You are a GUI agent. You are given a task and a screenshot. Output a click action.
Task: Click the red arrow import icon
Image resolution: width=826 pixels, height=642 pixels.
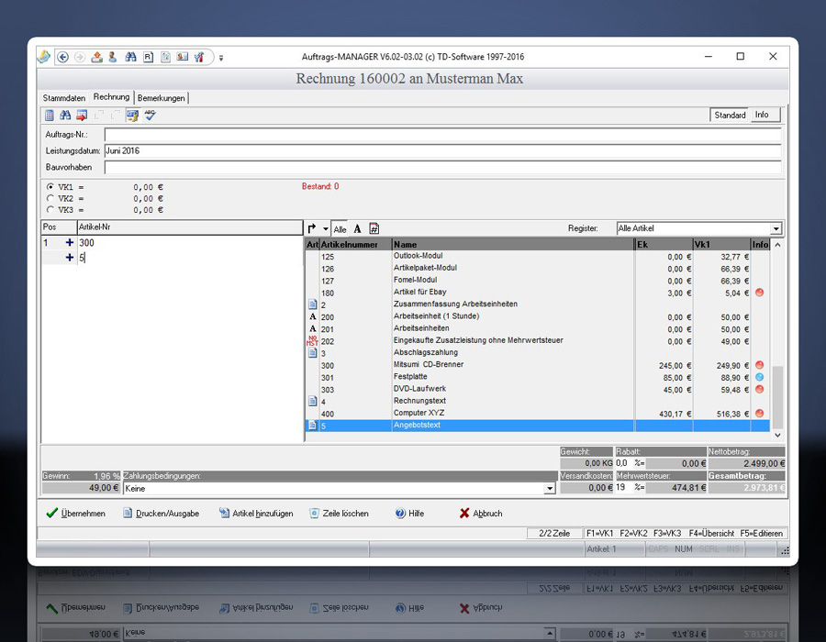(82, 115)
